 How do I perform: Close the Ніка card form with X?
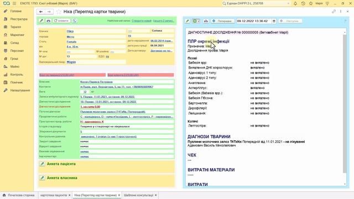point(348,12)
